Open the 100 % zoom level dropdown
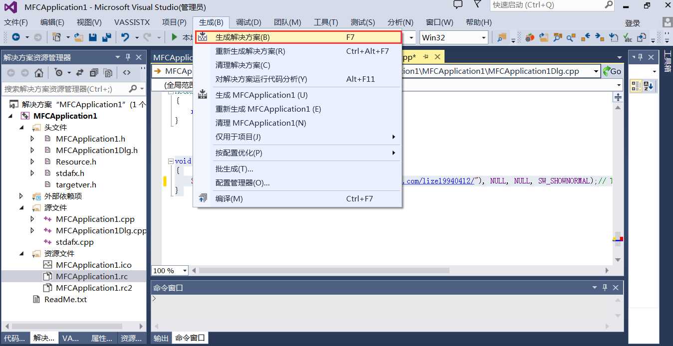Screen dimensions: 673x346 tap(185, 271)
